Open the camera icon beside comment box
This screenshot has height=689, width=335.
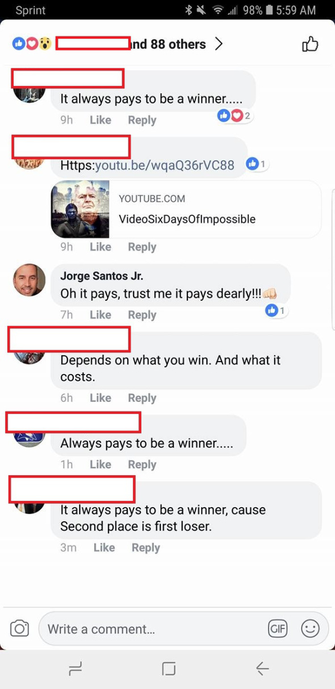pyautogui.click(x=19, y=628)
